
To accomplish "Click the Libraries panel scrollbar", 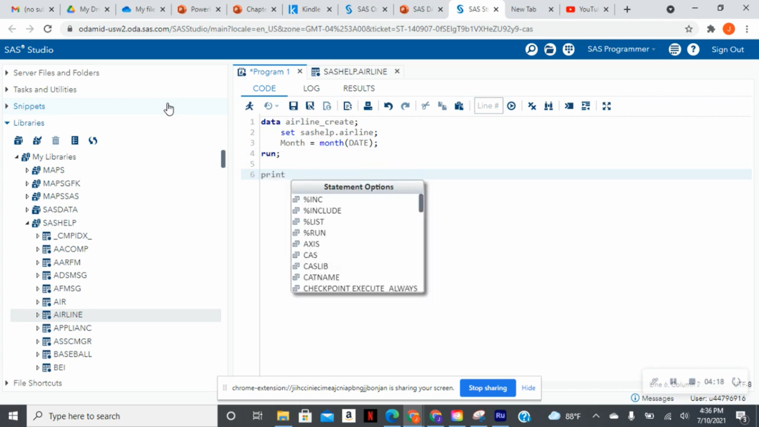I will click(223, 159).
